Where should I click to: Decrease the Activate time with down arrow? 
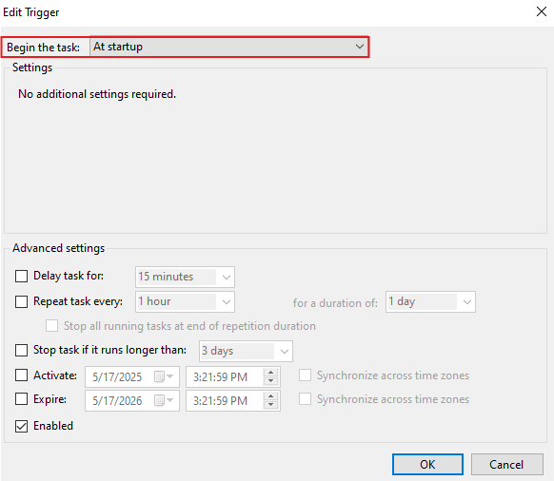click(270, 381)
